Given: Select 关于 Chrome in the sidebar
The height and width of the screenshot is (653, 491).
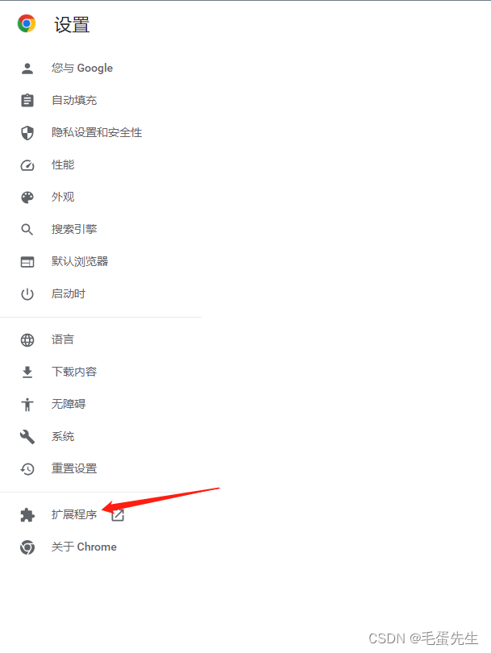Looking at the screenshot, I should click(x=101, y=547).
